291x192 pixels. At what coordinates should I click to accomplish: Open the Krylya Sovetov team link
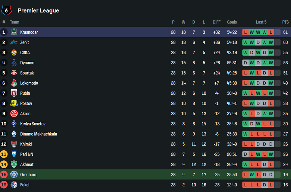coord(33,124)
